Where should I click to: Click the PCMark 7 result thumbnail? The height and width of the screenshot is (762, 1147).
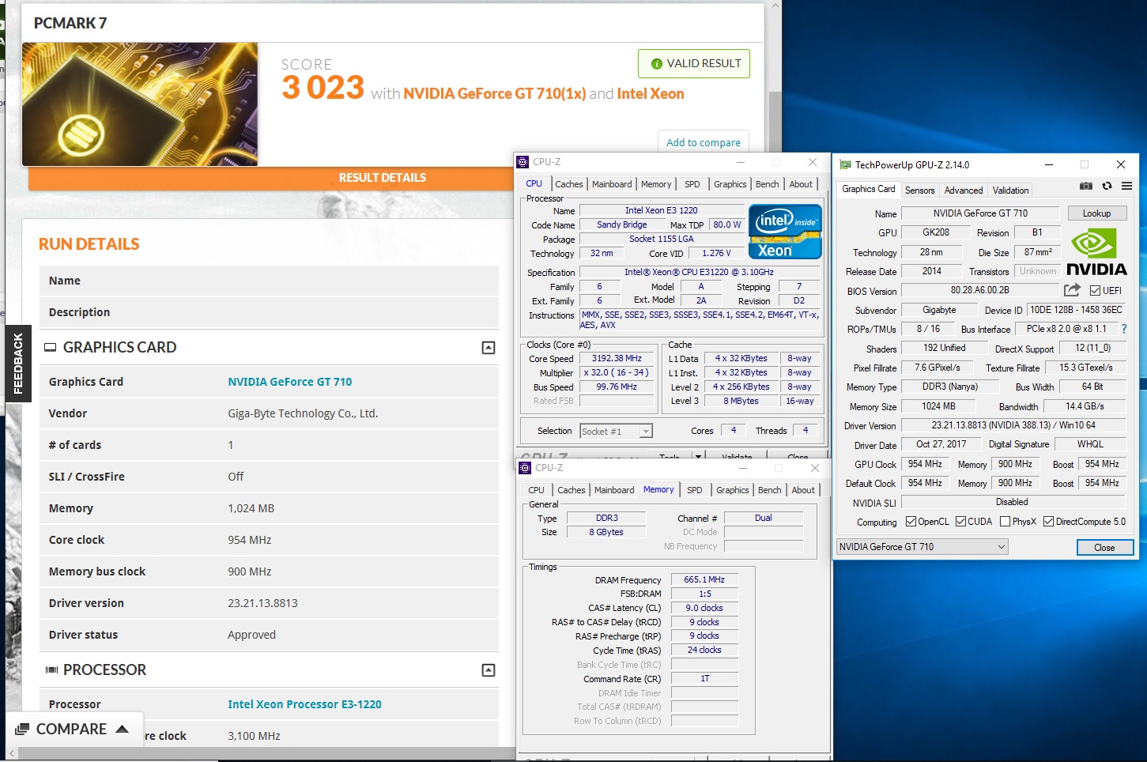coord(140,104)
